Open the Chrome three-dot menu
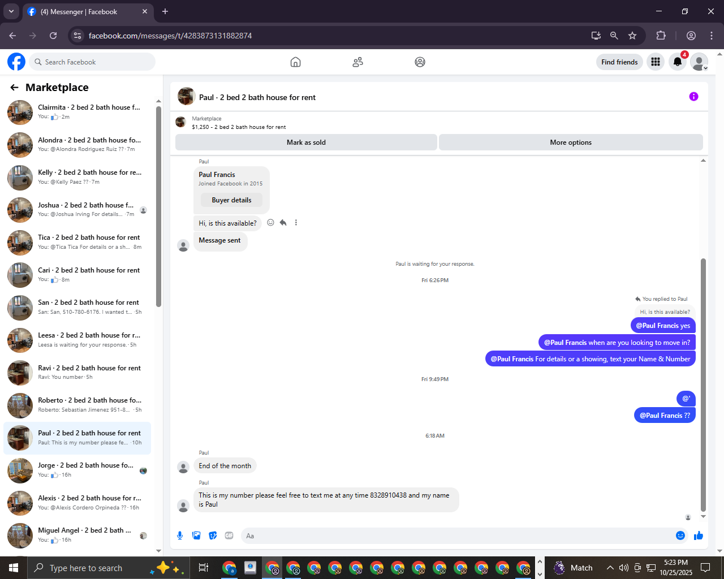 (712, 36)
